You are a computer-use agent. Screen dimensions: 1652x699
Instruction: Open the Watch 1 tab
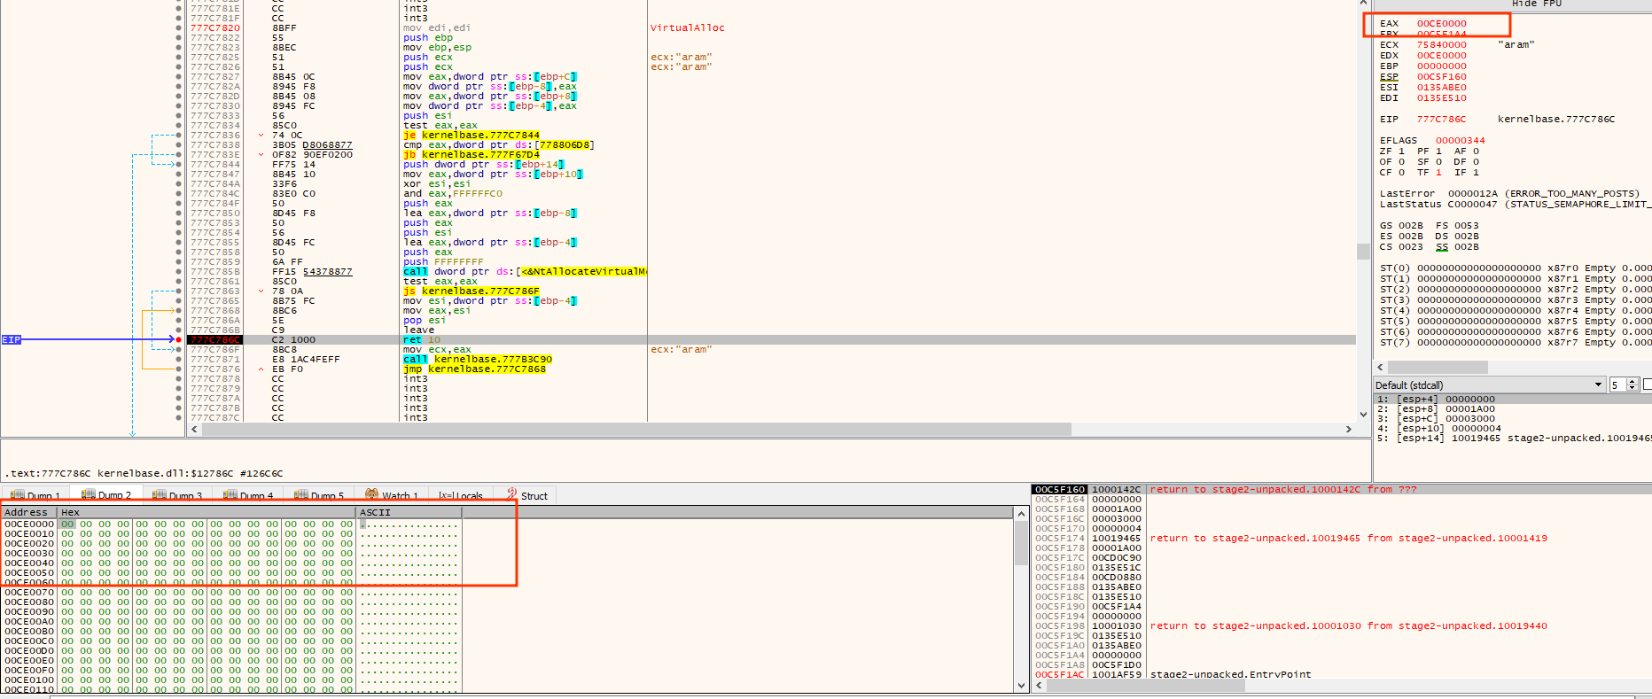coord(392,496)
